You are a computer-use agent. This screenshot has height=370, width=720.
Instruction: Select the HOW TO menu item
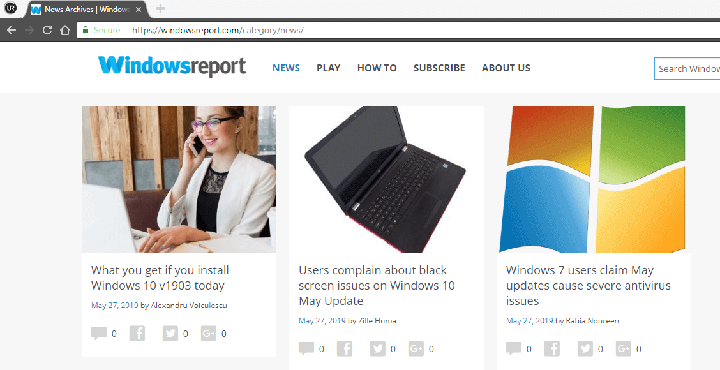(x=377, y=68)
